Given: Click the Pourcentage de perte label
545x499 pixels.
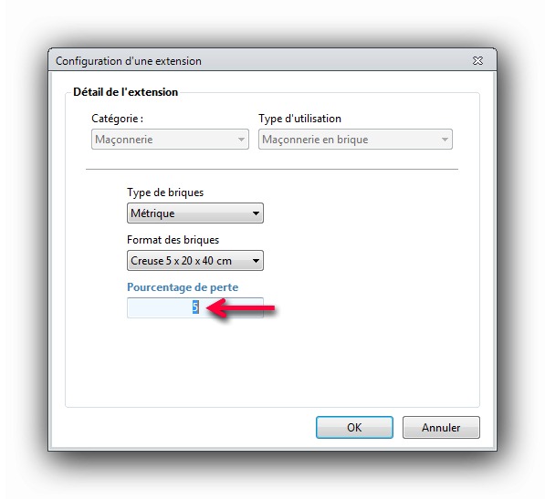Looking at the screenshot, I should click(183, 287).
